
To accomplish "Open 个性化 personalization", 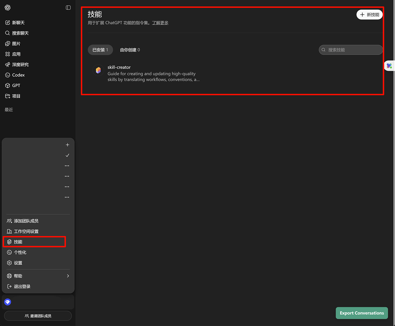I will 38,252.
